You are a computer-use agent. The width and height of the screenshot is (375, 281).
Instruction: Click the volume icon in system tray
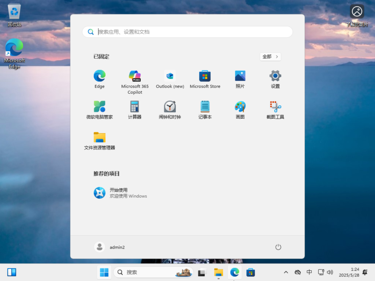point(330,272)
